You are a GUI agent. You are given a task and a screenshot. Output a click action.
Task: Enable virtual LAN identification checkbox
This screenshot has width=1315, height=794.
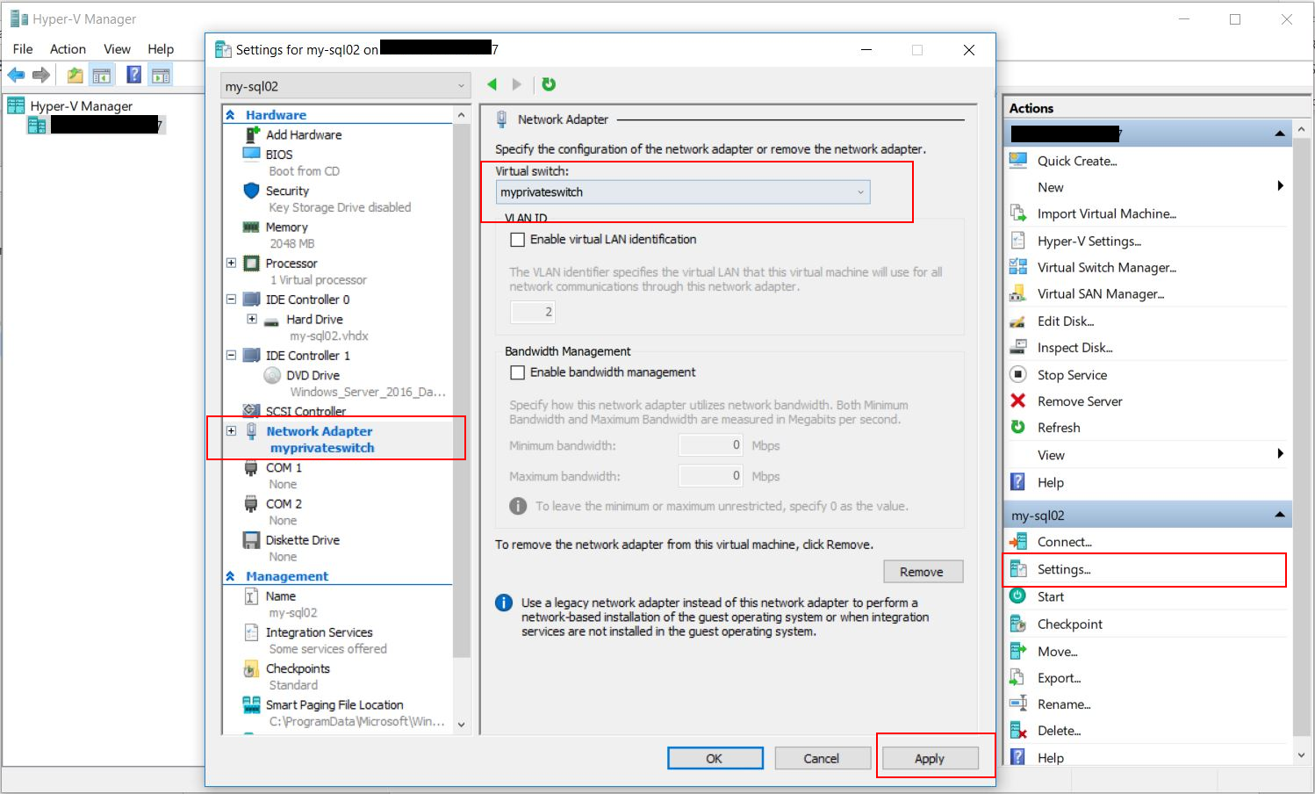[518, 239]
